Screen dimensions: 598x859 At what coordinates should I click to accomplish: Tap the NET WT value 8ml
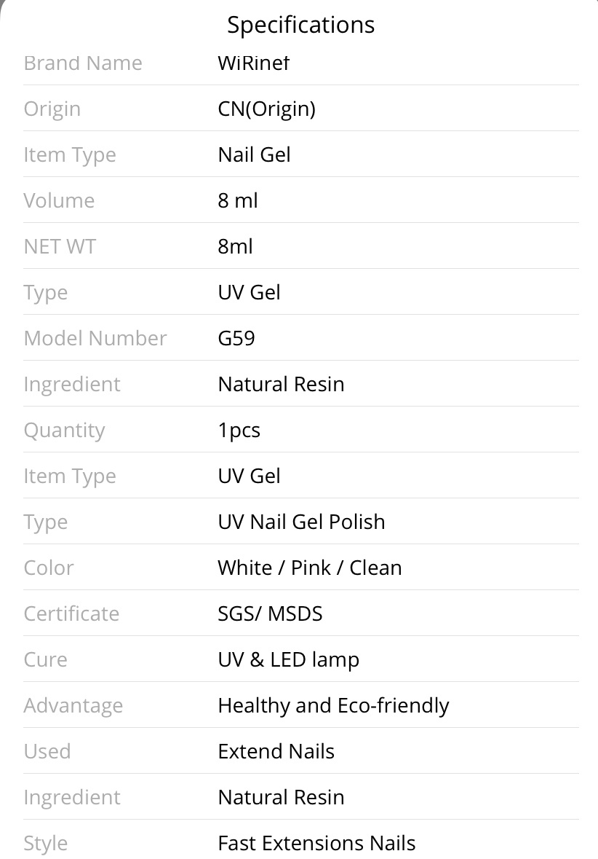[x=235, y=247]
